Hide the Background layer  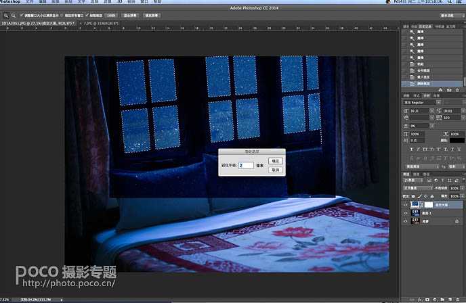pyautogui.click(x=406, y=221)
